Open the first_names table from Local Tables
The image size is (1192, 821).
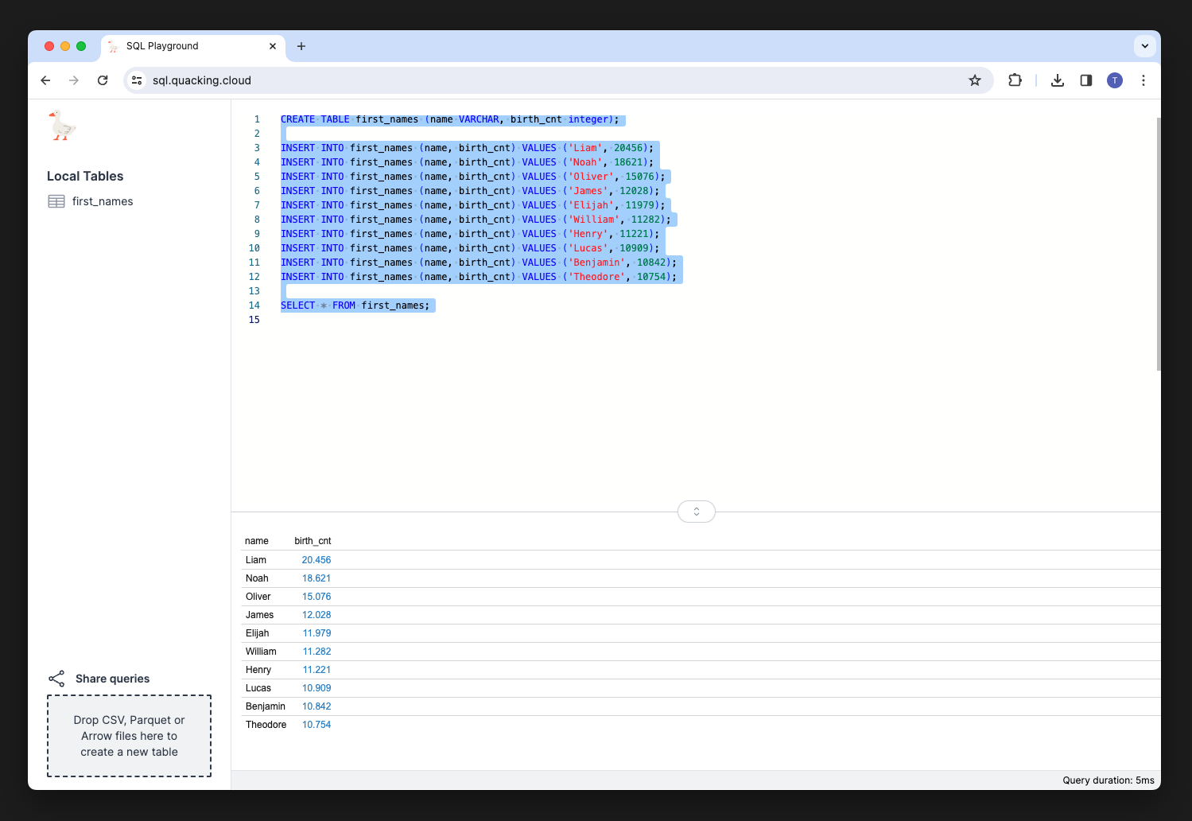coord(102,201)
